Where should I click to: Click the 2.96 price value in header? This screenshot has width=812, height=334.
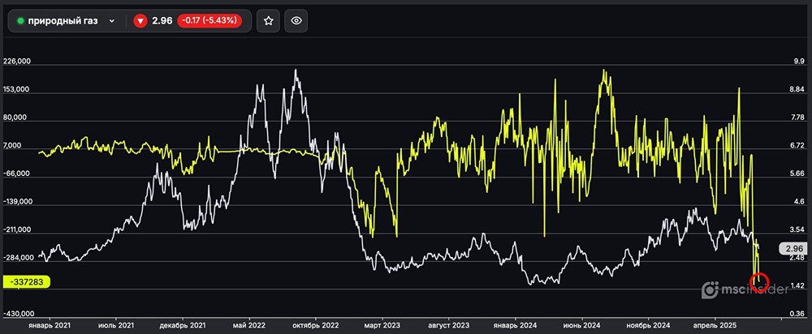(x=162, y=21)
